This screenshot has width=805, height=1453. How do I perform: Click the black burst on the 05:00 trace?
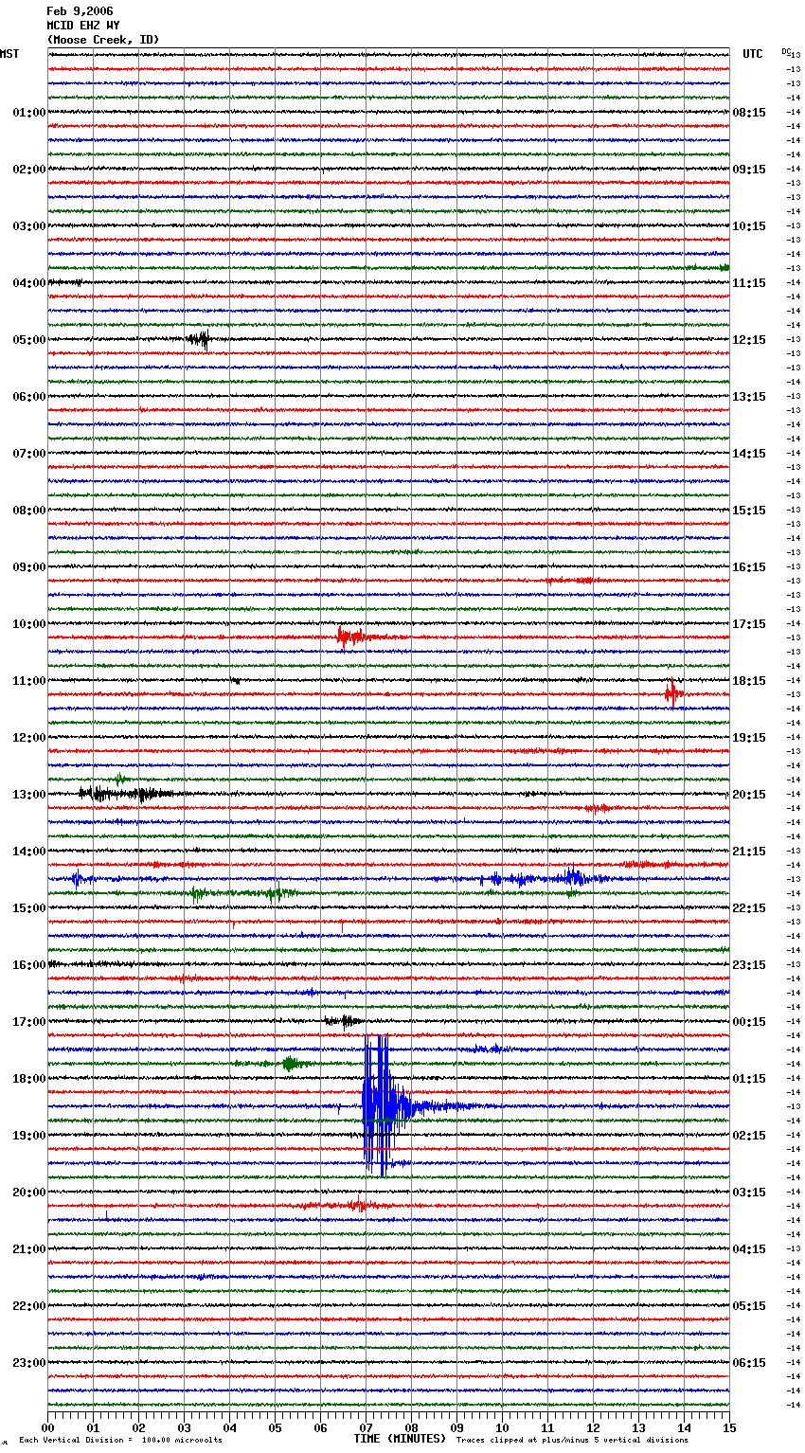pyautogui.click(x=199, y=339)
